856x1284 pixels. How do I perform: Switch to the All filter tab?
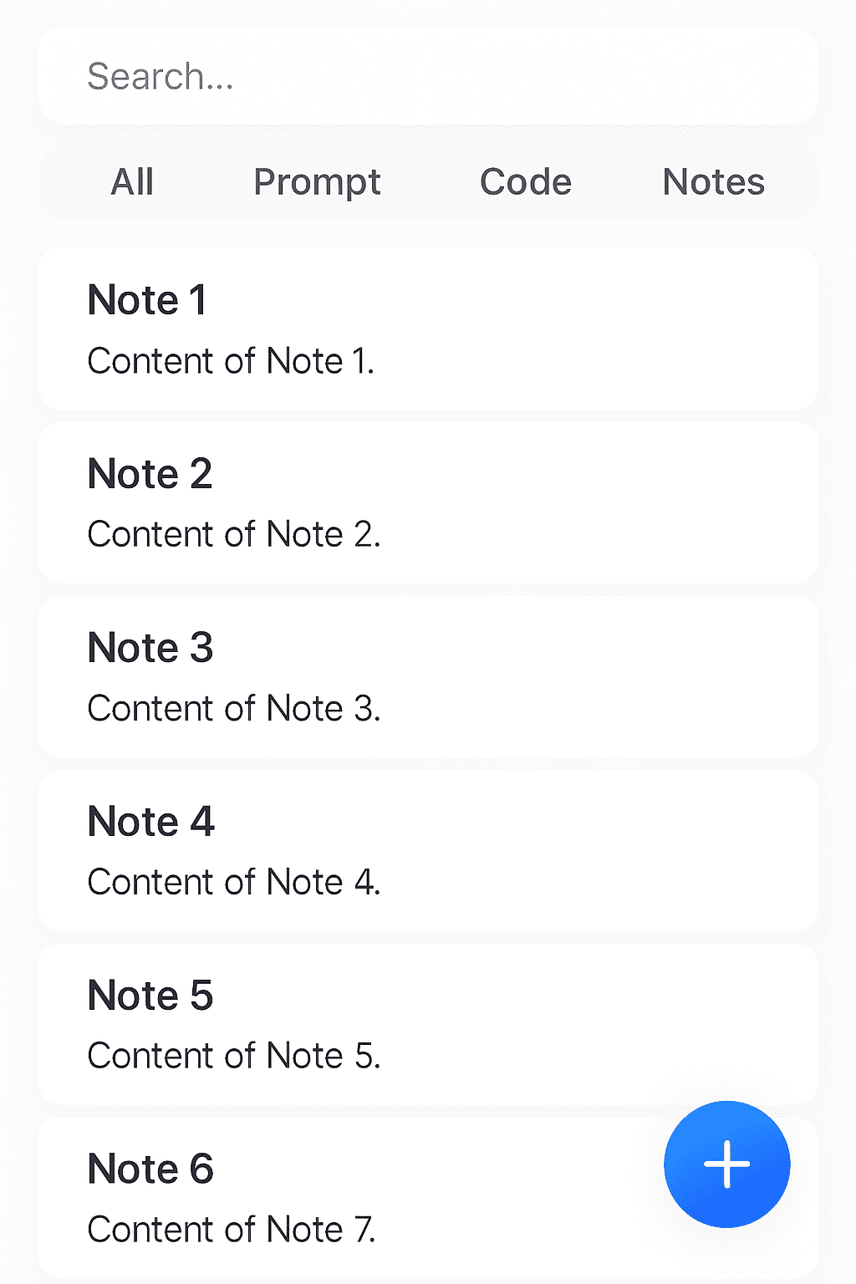131,181
